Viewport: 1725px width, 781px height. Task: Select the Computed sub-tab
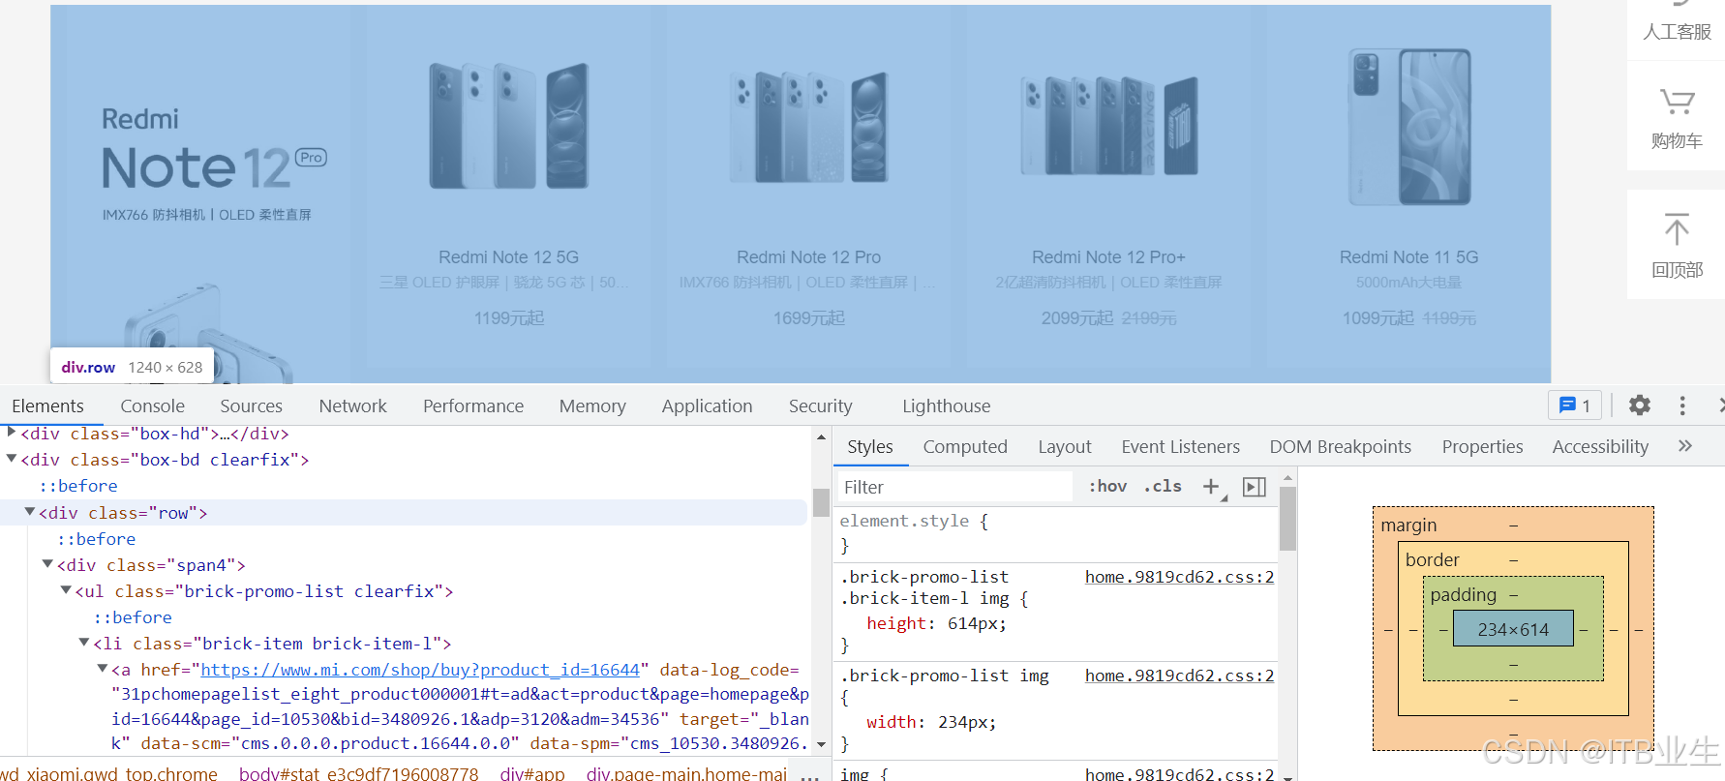[965, 446]
